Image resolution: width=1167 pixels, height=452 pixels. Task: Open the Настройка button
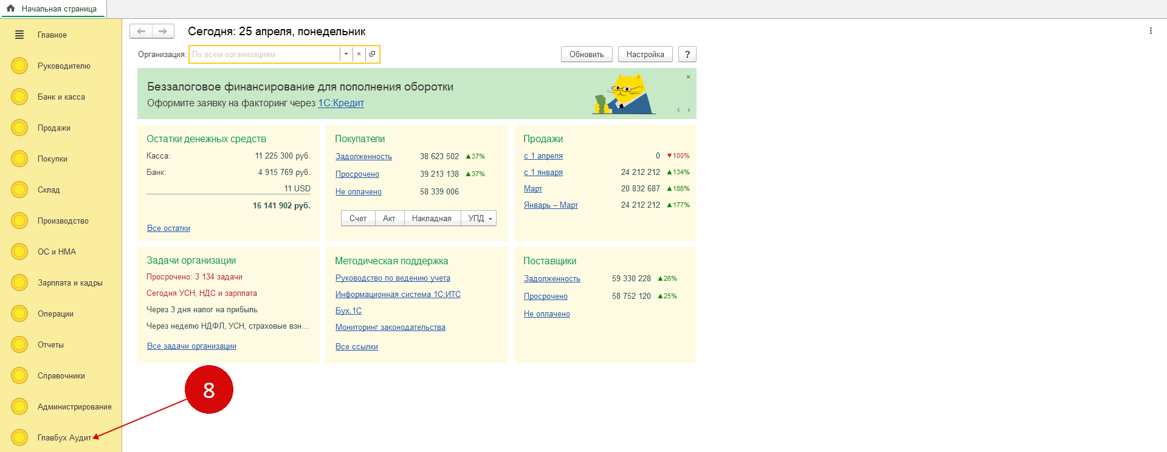point(645,55)
